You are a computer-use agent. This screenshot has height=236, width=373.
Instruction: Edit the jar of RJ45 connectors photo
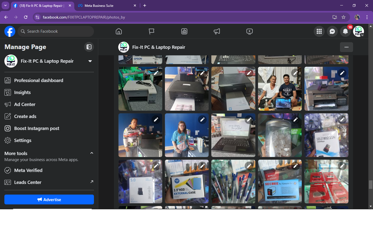tap(295, 119)
